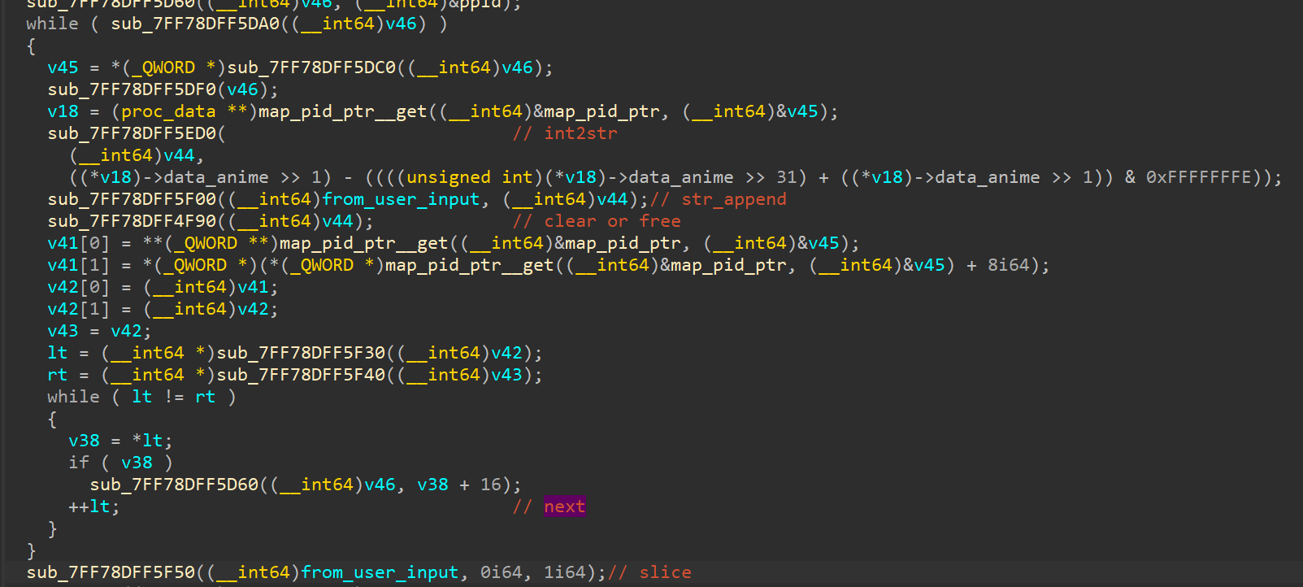Screen dimensions: 1303x587
Task: Open function sub_7FF78DFF5DA0 in while condition
Action: pos(195,24)
